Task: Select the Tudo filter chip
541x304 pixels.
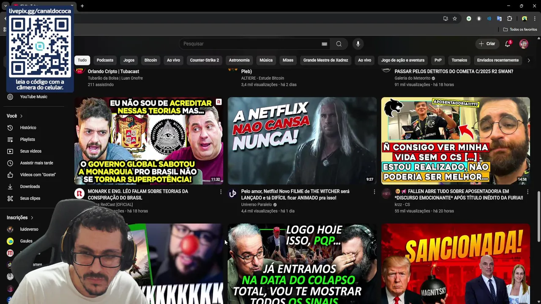Action: tap(82, 60)
